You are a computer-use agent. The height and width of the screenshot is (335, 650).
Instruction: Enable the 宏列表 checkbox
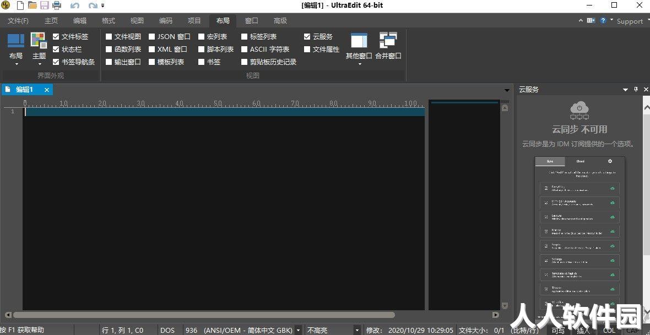click(x=202, y=36)
